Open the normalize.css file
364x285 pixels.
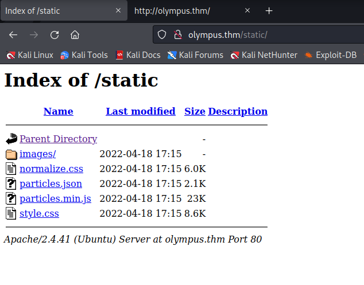(x=51, y=169)
